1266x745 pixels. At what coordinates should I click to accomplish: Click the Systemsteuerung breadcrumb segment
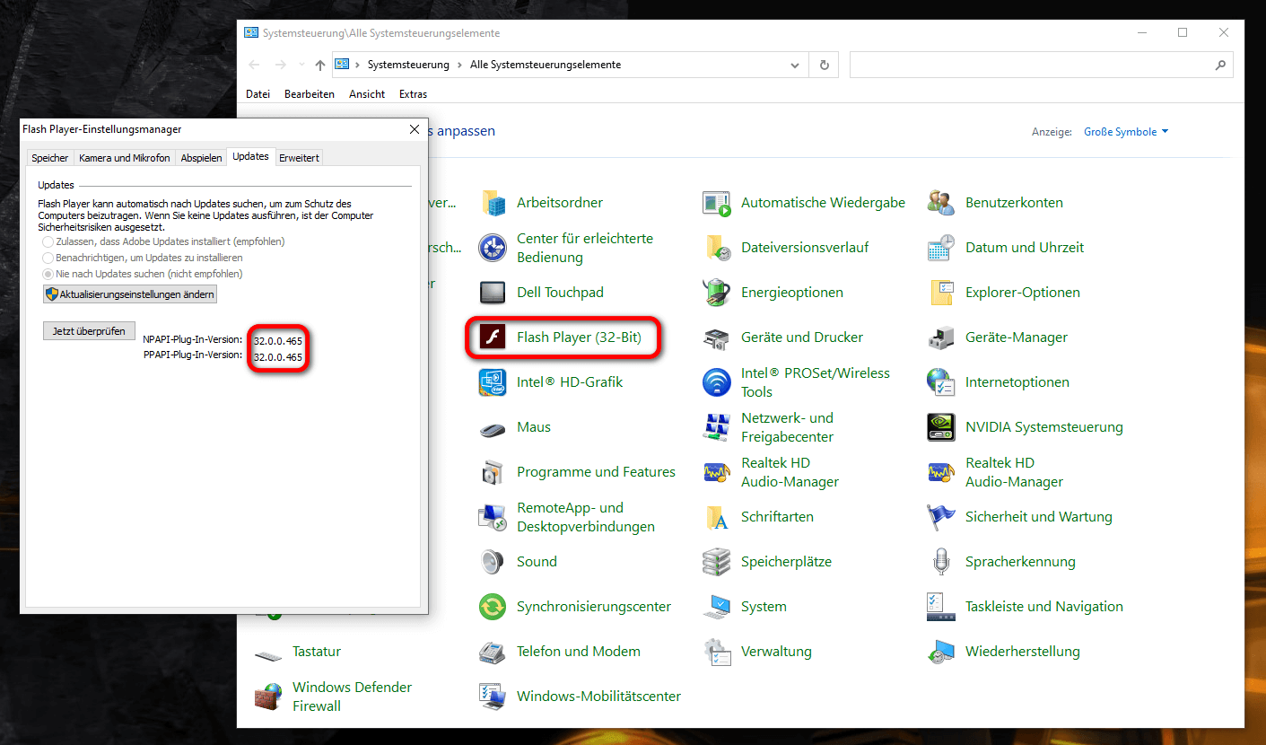(408, 65)
